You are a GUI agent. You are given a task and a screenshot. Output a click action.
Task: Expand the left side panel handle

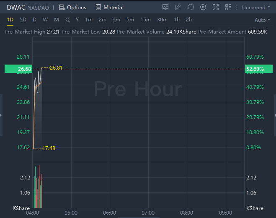(x=1, y=115)
